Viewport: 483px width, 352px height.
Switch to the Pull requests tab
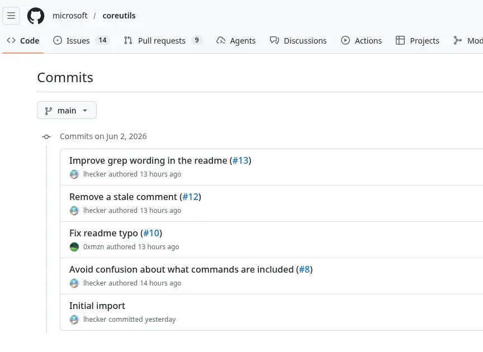click(x=162, y=41)
